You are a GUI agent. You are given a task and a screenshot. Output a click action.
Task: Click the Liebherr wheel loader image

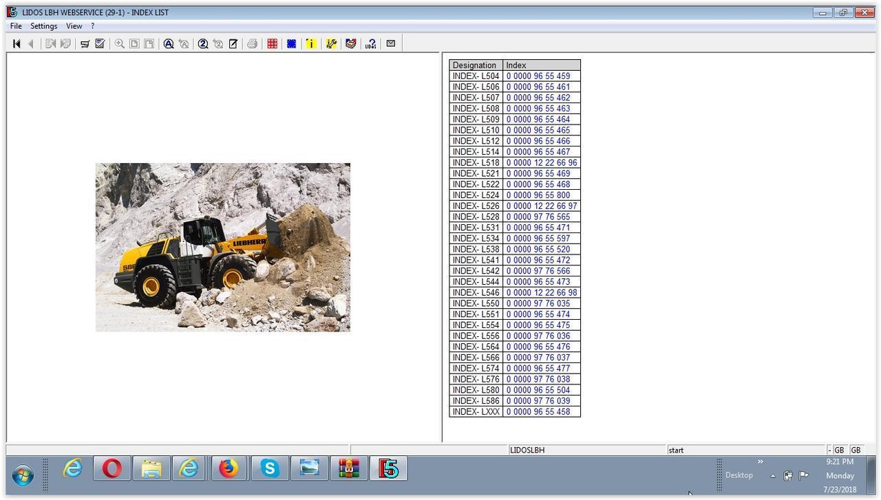222,247
